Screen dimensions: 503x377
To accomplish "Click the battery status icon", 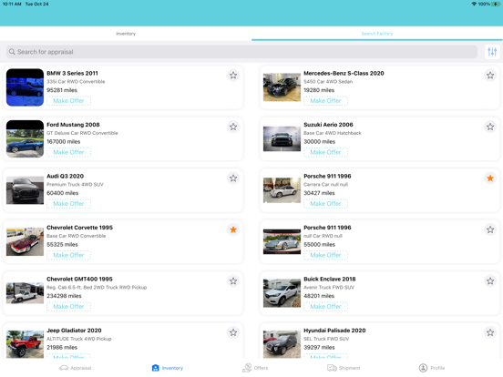I will pyautogui.click(x=496, y=4).
